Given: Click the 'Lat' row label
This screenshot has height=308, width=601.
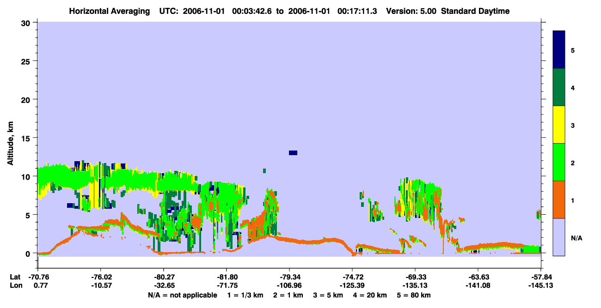Looking at the screenshot, I should pyautogui.click(x=15, y=277).
